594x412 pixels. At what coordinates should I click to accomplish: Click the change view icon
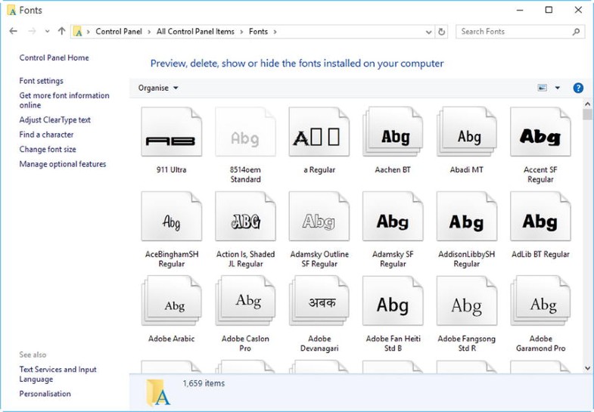click(x=542, y=88)
